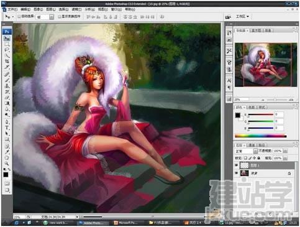Open the History panel dock icon

point(229,32)
